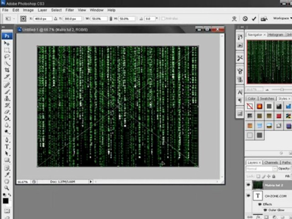292x219 pixels.
Task: Open the Image menu
Action: pos(28,10)
